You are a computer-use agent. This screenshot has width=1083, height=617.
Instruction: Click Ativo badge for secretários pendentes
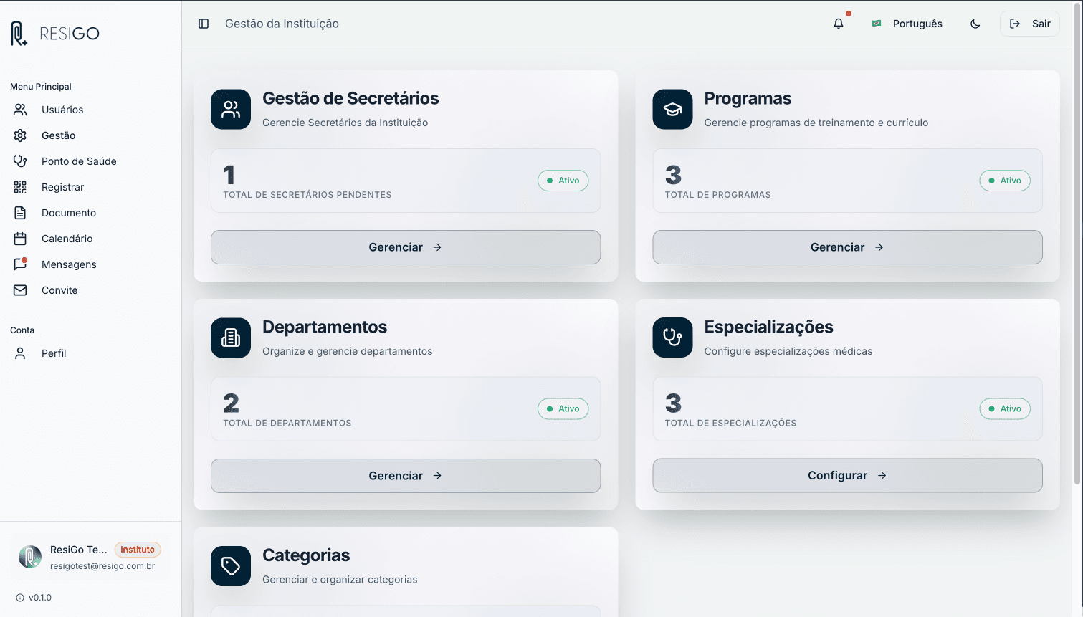click(x=563, y=181)
